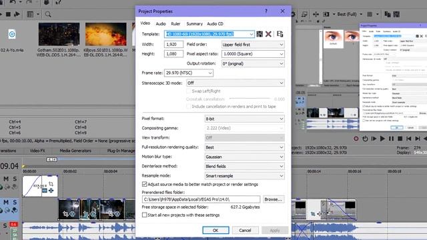Toggle Adjust source media to match project

point(145,184)
